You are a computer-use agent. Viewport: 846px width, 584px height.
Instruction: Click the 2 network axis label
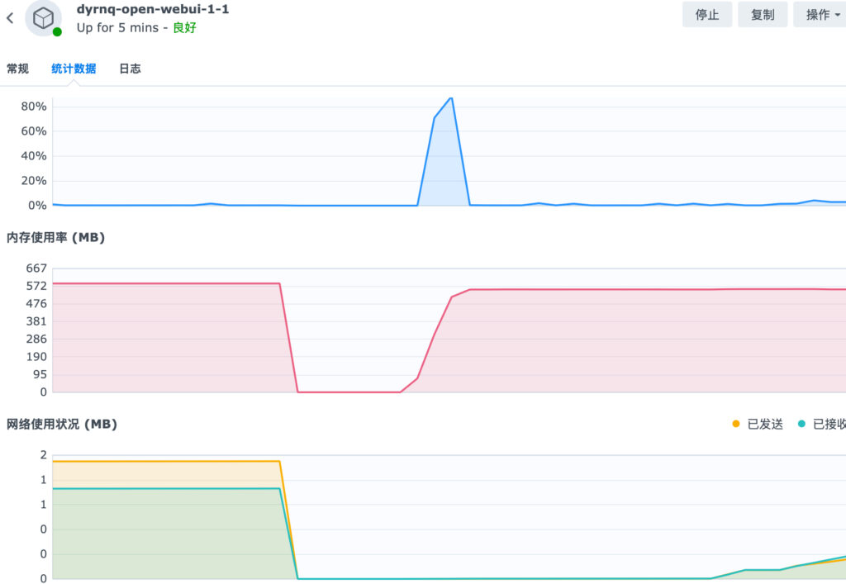coord(43,455)
